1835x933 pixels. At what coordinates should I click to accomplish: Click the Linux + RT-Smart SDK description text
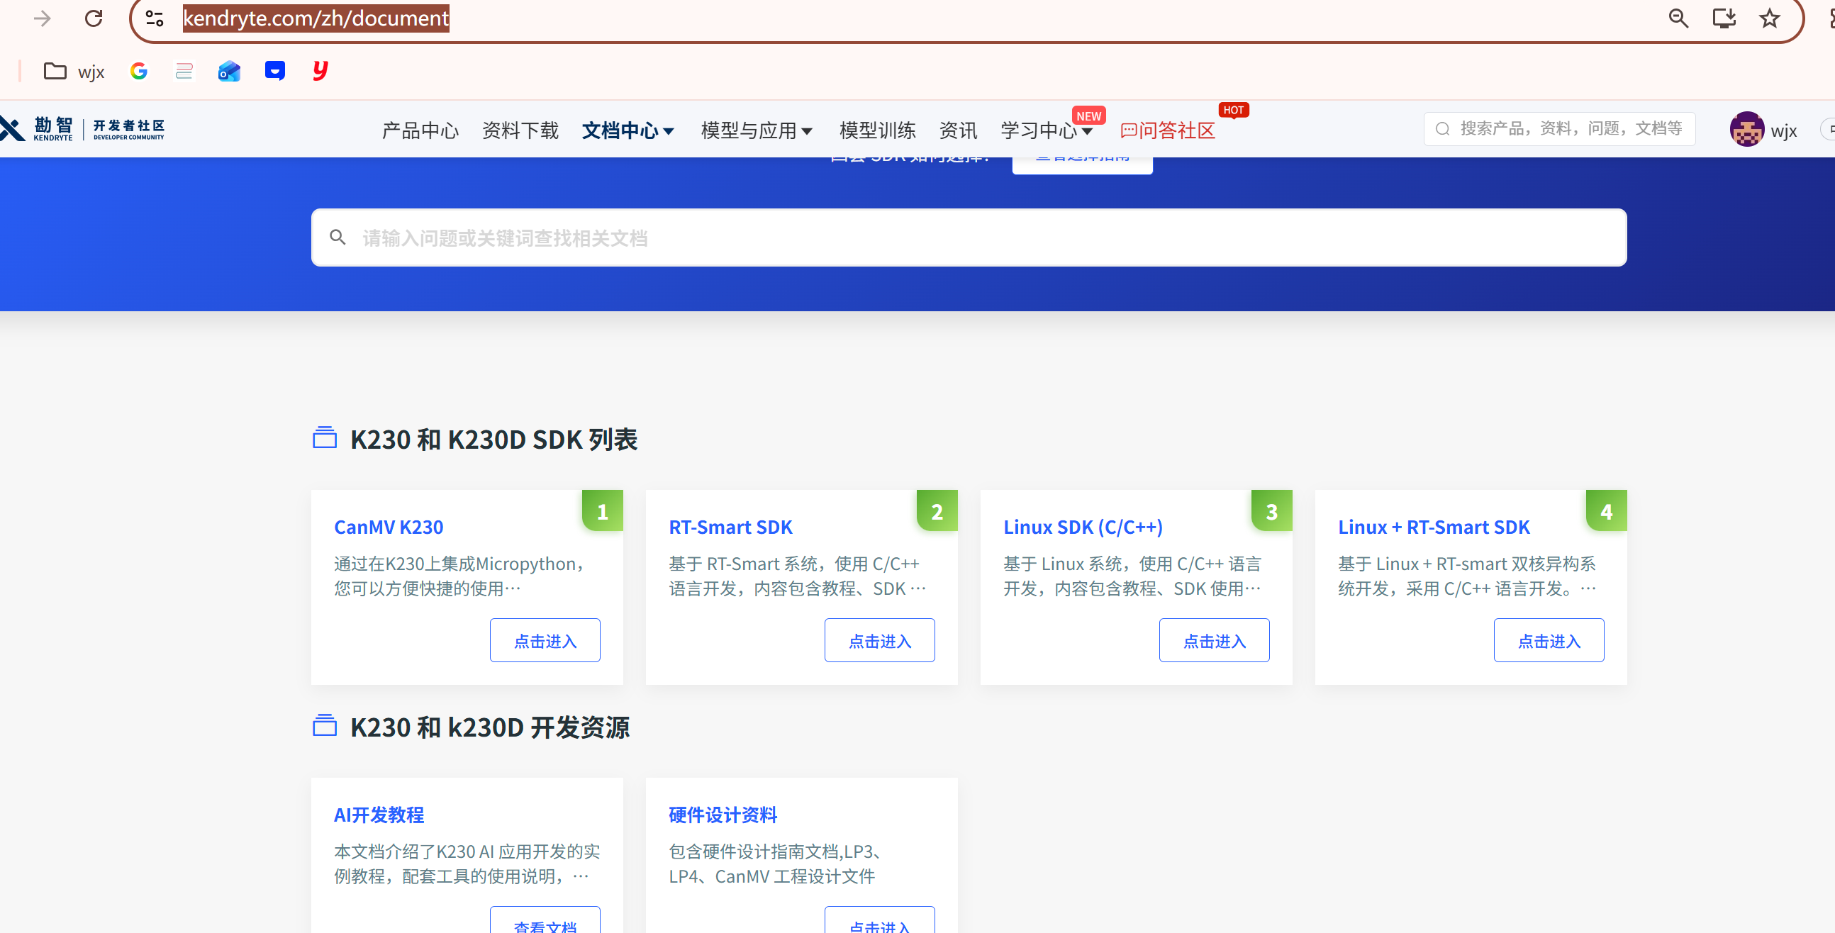point(1468,576)
